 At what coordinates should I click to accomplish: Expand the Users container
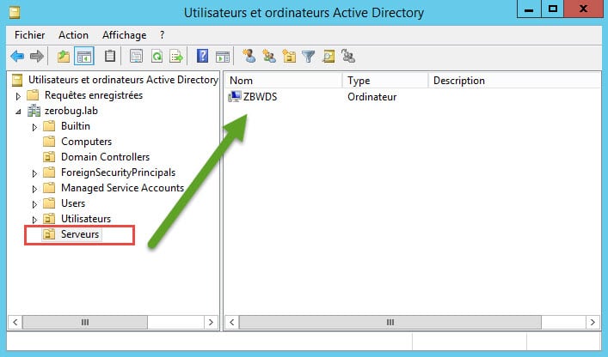[34, 204]
